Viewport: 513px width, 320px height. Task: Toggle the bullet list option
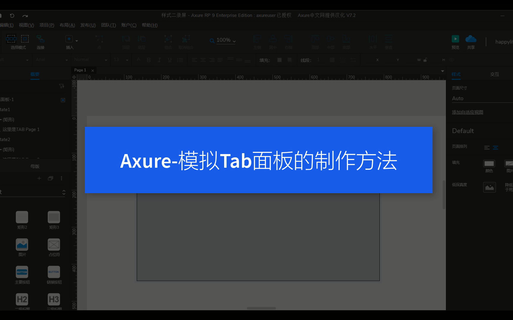click(x=180, y=60)
